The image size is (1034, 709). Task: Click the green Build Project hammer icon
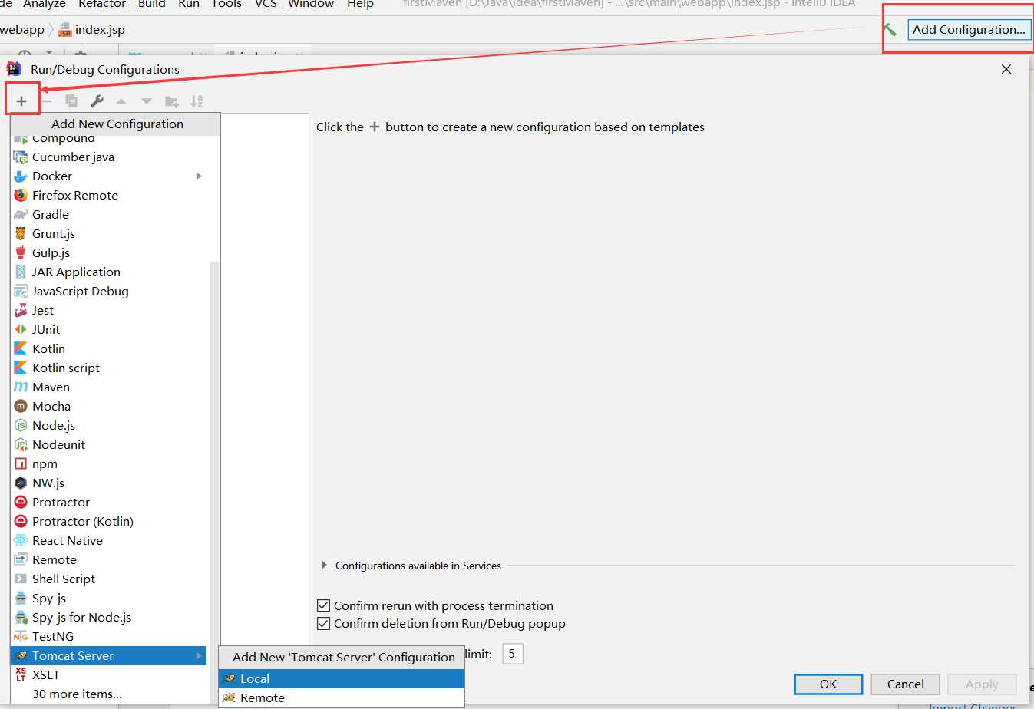pyautogui.click(x=890, y=30)
